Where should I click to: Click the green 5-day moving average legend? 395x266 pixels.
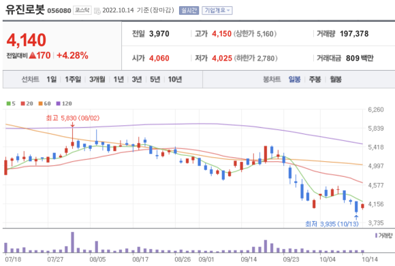click(x=11, y=103)
